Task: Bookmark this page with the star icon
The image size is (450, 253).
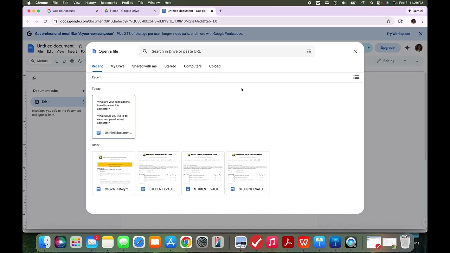Action: pyautogui.click(x=388, y=21)
